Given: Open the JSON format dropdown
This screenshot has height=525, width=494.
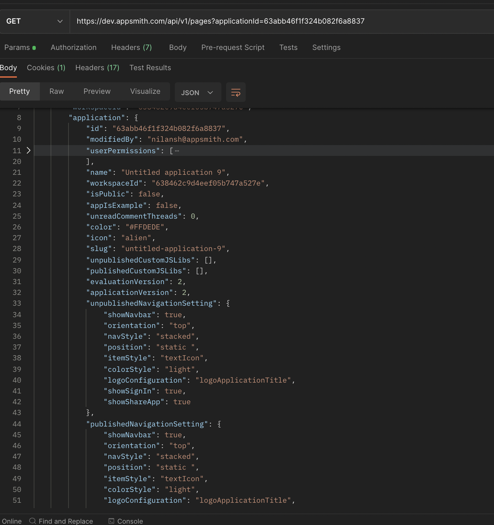Looking at the screenshot, I should [198, 92].
